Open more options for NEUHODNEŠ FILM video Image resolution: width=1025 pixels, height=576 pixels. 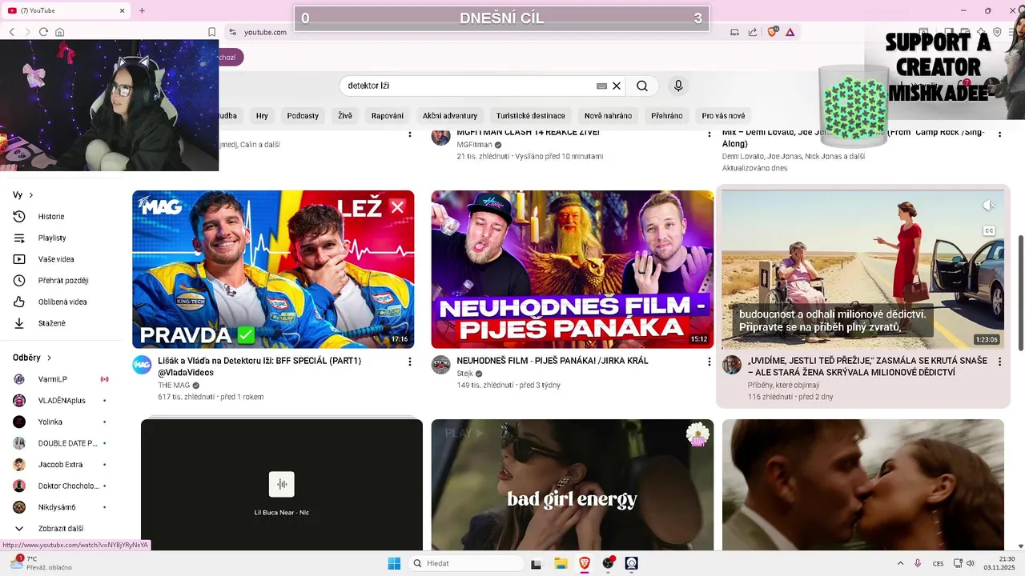pyautogui.click(x=709, y=362)
